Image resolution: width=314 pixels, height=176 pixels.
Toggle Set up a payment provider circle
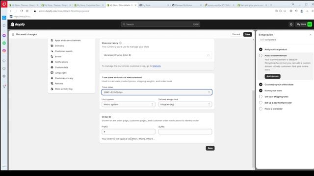pyautogui.click(x=261, y=103)
